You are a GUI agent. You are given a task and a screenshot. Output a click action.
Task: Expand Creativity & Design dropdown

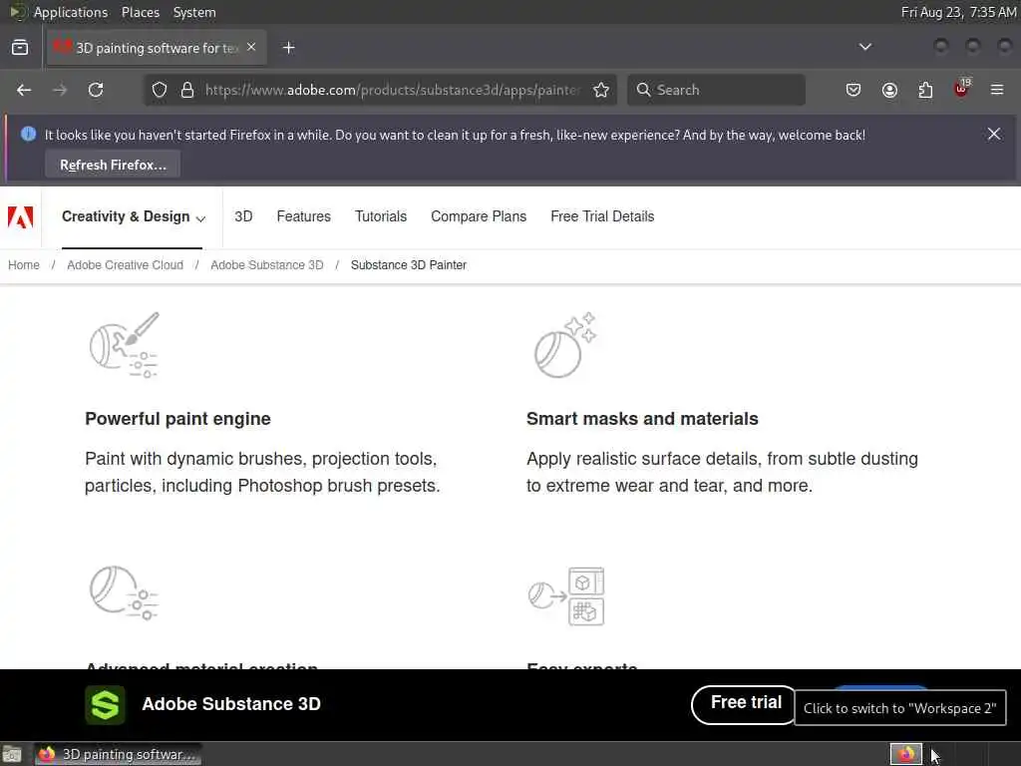coord(133,216)
